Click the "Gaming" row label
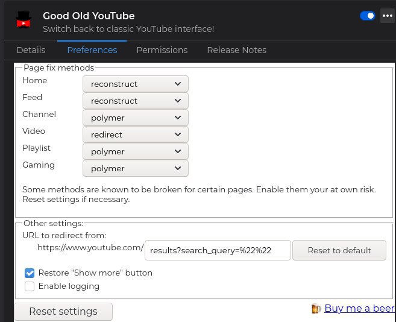 click(x=39, y=165)
